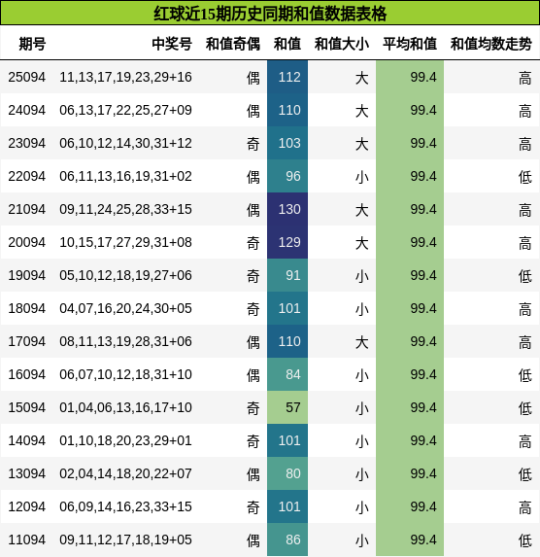
Task: Click average 99.4 in row 25094
Action: coord(410,77)
